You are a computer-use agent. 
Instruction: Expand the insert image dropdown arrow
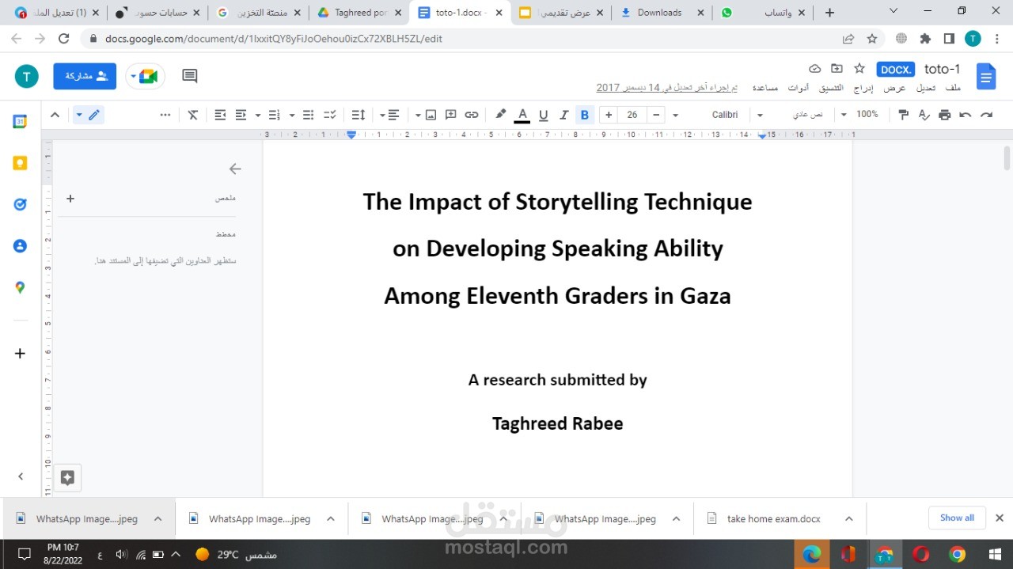pyautogui.click(x=418, y=115)
